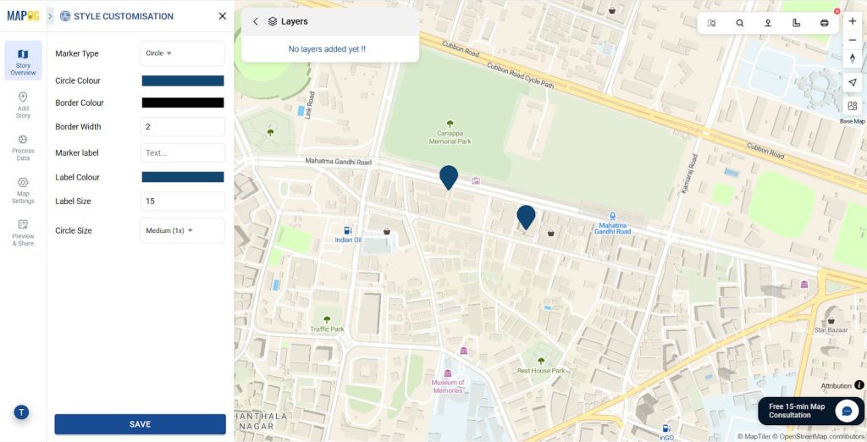Open Map Settings in the sidebar

tap(23, 190)
